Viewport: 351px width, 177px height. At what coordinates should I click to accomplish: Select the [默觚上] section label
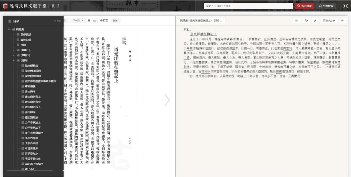coord(25,50)
